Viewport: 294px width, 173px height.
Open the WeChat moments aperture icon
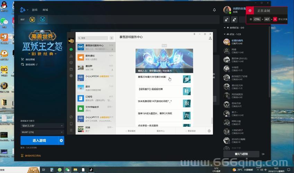71,75
